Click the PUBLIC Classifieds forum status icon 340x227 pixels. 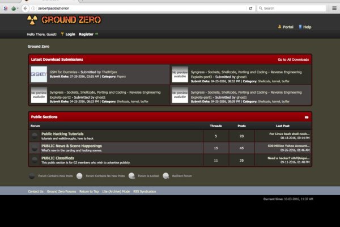click(x=35, y=160)
